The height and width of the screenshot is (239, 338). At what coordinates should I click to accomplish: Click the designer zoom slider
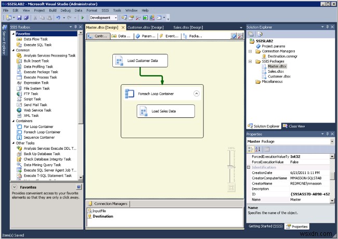231,167
